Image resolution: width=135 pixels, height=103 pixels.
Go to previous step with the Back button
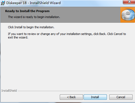tap(71, 97)
